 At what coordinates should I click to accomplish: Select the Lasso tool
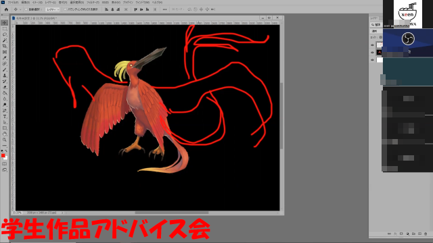[5, 34]
